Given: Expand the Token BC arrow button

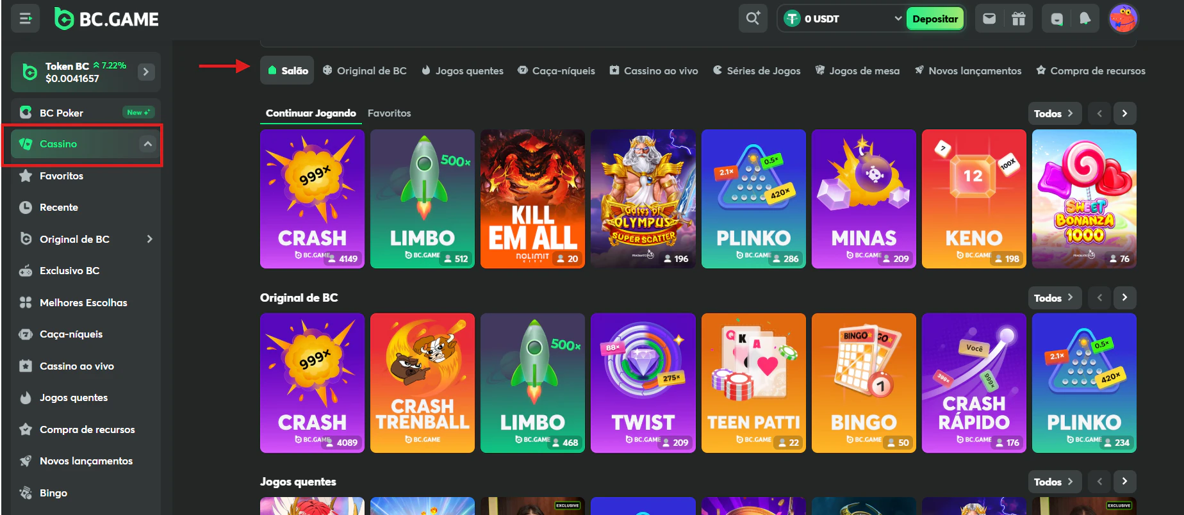Looking at the screenshot, I should point(146,72).
